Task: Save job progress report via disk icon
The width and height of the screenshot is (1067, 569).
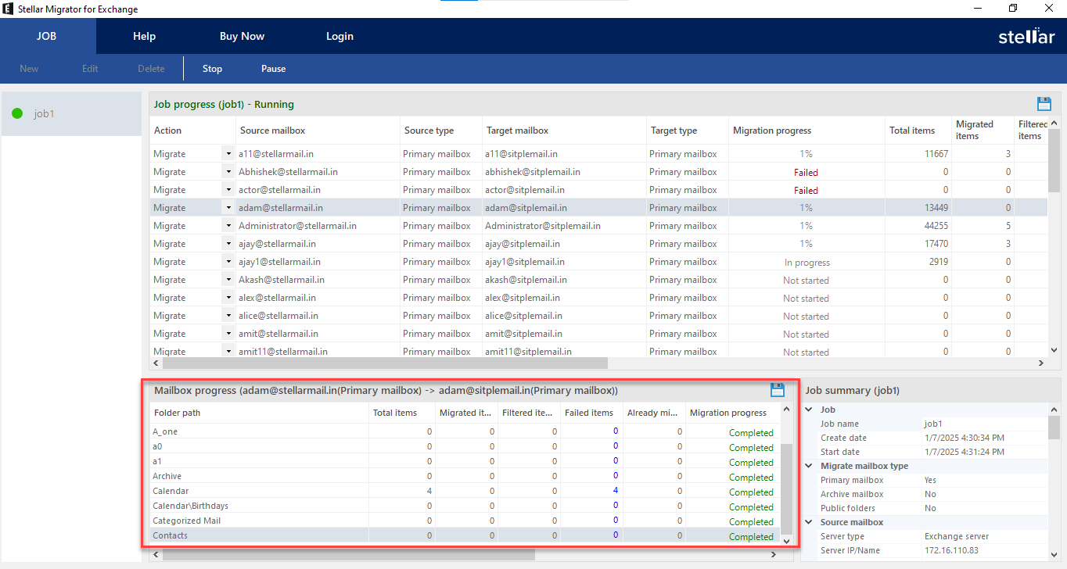Action: tap(1044, 104)
